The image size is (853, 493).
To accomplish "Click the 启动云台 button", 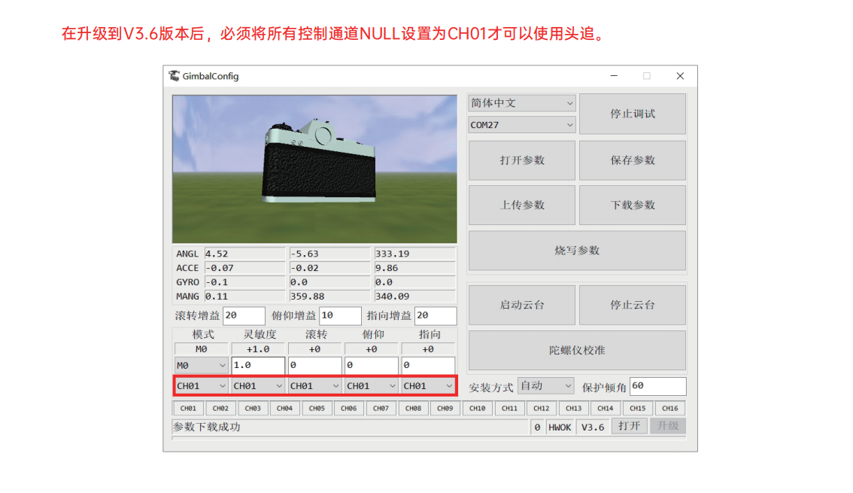I will (522, 305).
